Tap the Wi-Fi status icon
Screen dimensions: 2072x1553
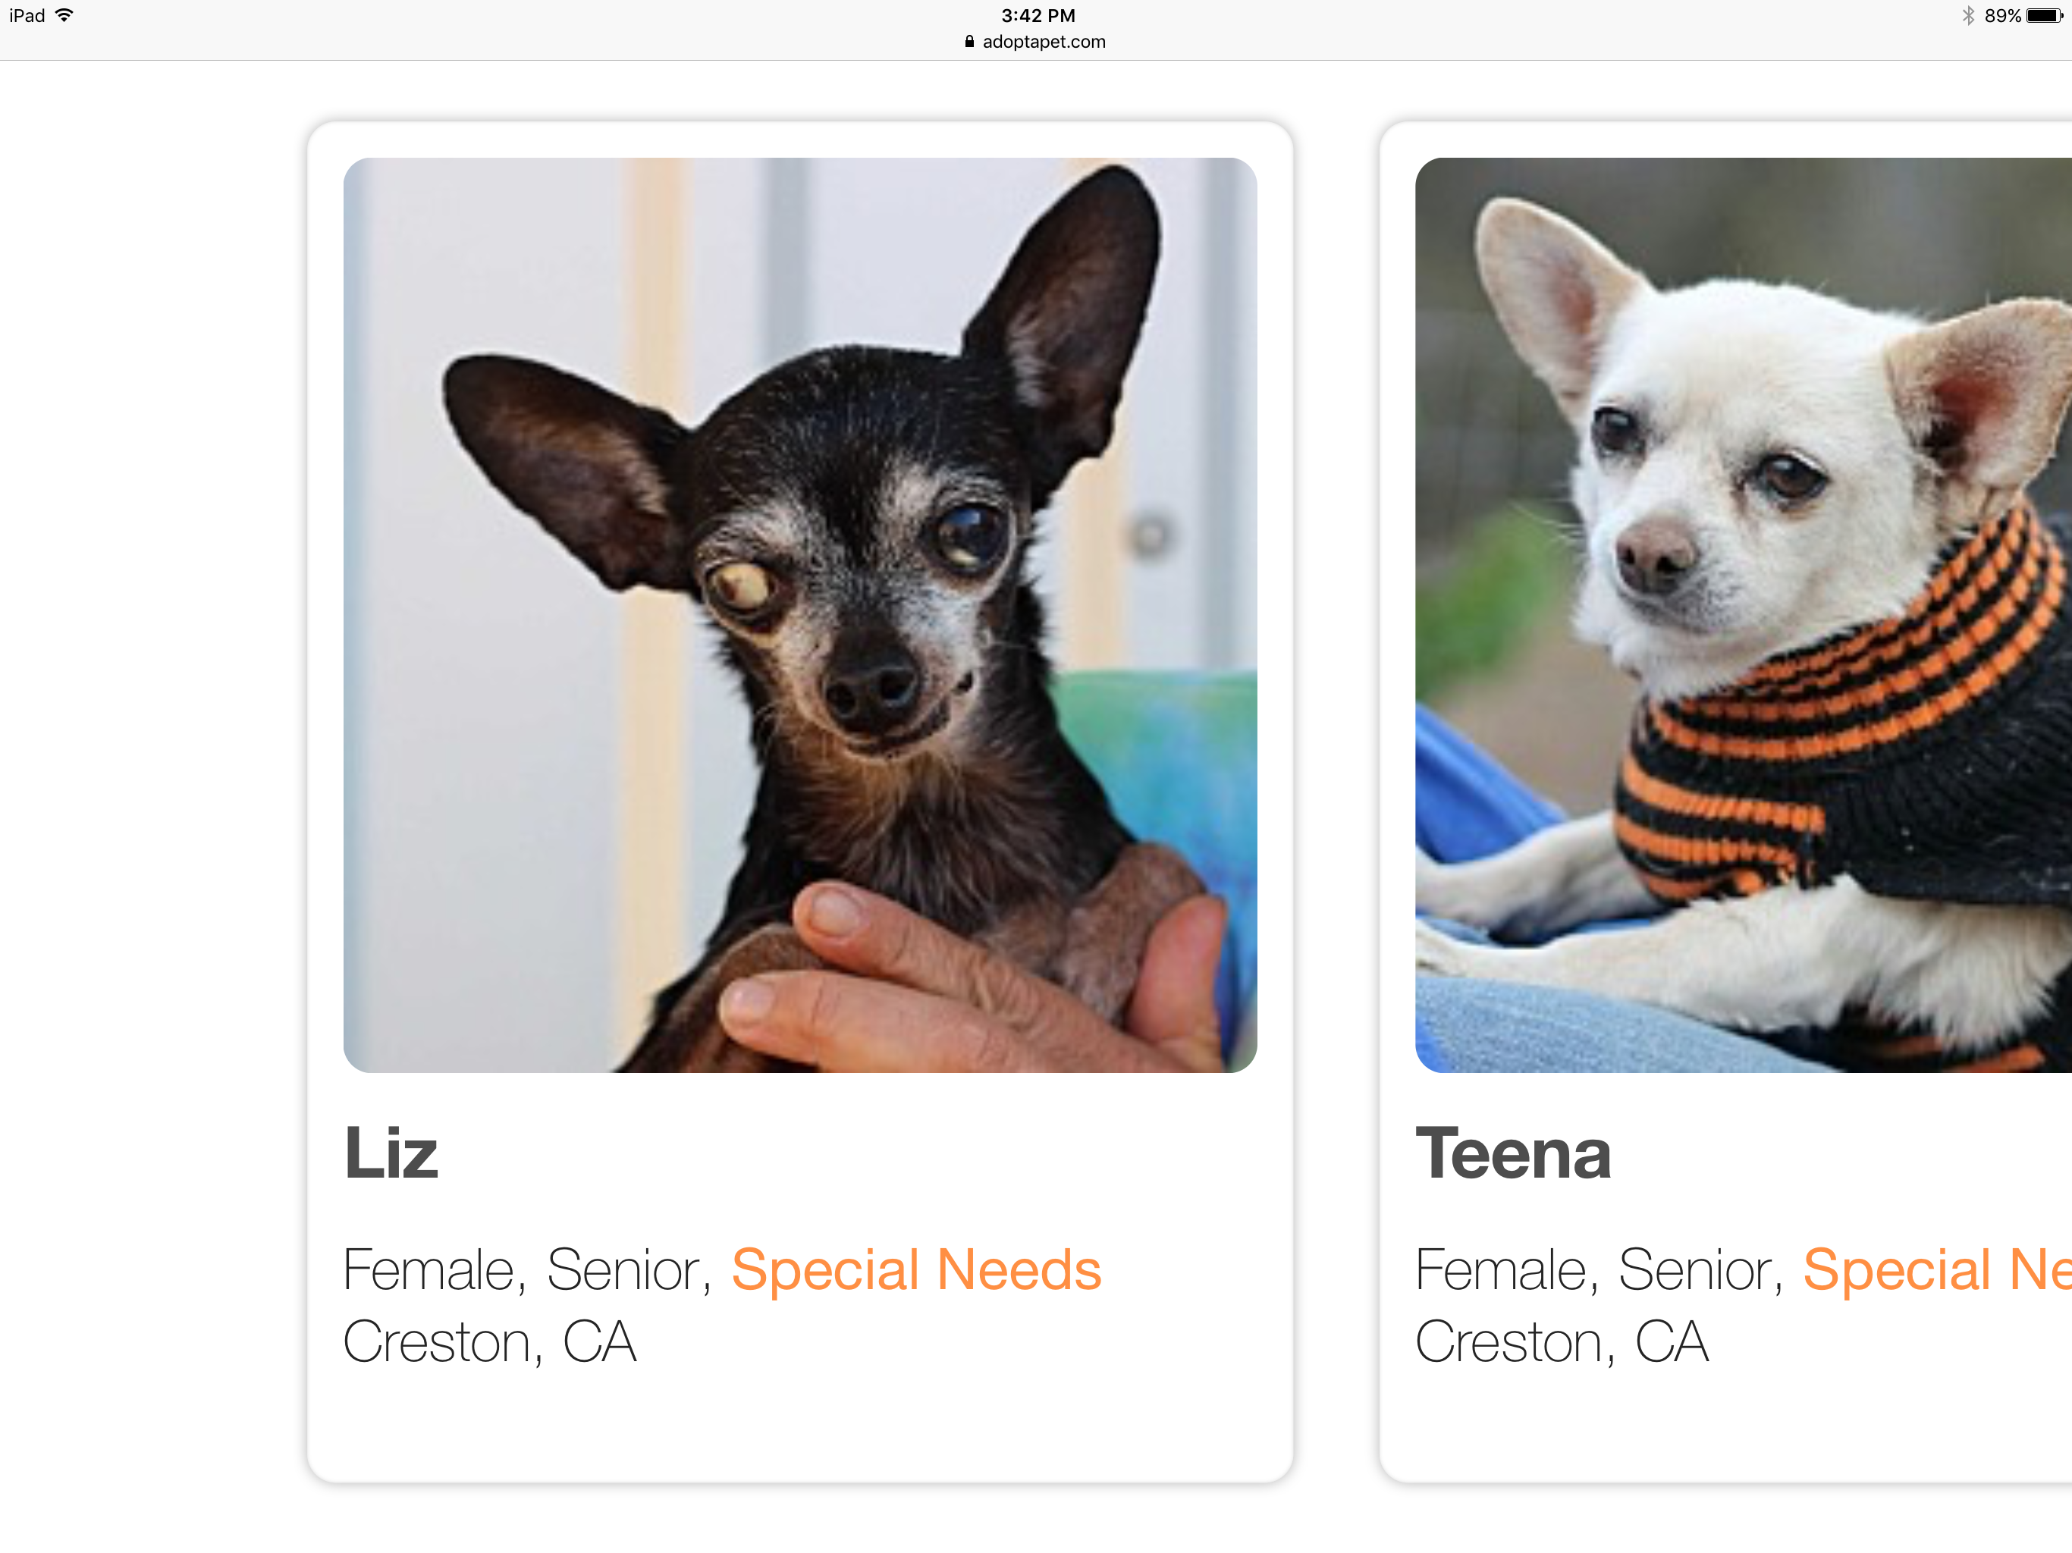point(64,15)
